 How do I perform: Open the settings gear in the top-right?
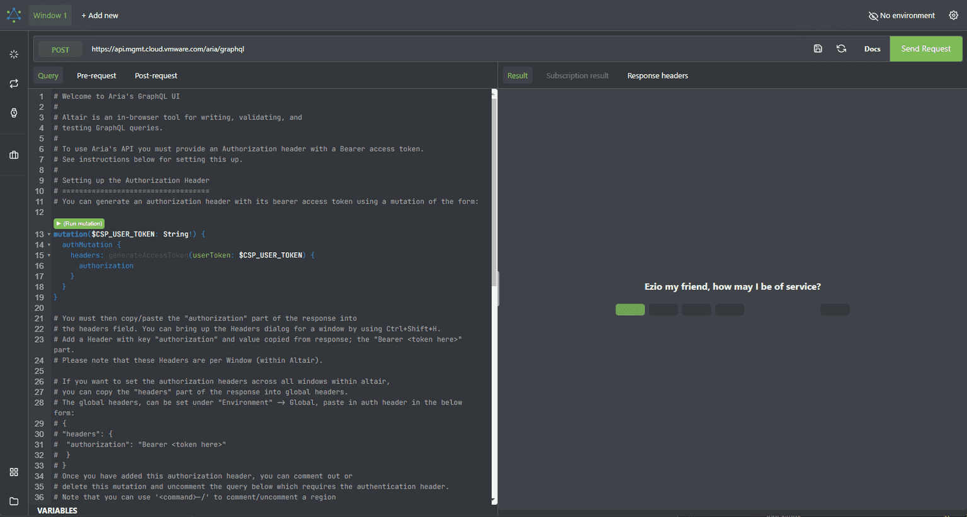point(953,14)
